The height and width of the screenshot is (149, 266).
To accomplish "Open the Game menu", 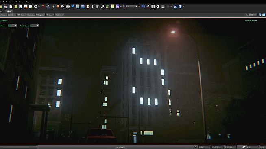I will (11, 2).
